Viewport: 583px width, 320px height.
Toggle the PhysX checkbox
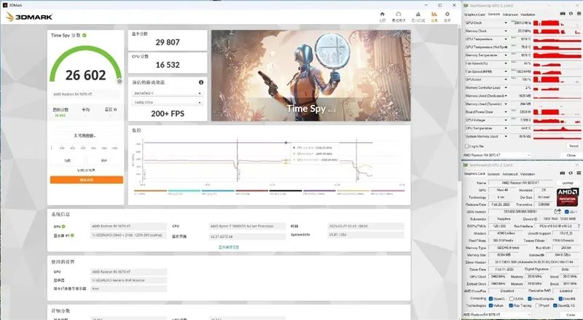tap(537, 305)
